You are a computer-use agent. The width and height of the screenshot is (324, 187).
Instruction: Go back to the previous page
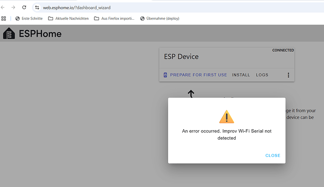coord(3,8)
